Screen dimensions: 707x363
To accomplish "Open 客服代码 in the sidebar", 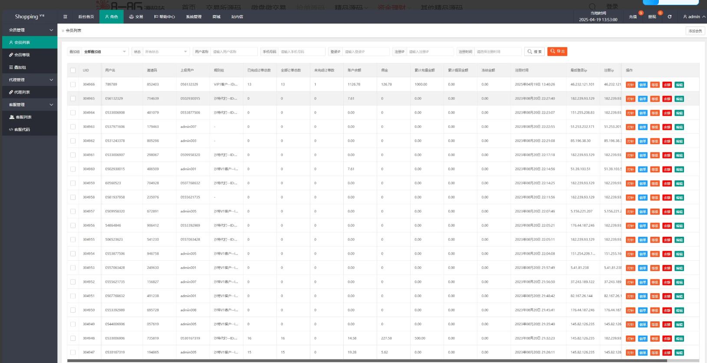I will pyautogui.click(x=22, y=130).
